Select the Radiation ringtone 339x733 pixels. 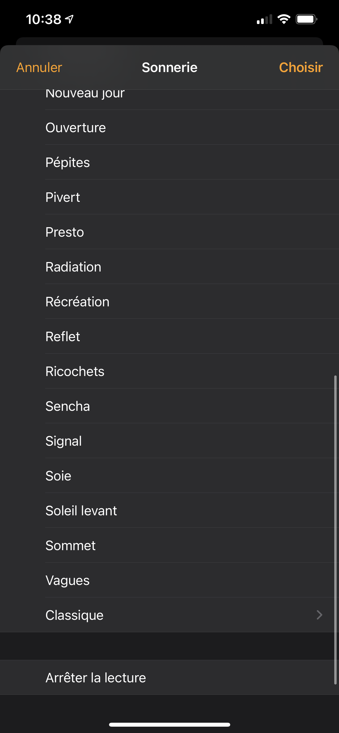tap(73, 267)
